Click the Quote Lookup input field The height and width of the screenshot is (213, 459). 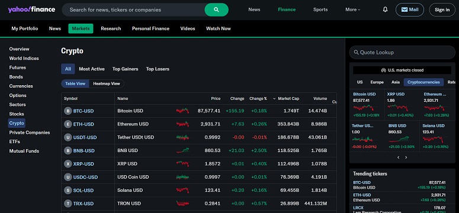[x=402, y=53]
